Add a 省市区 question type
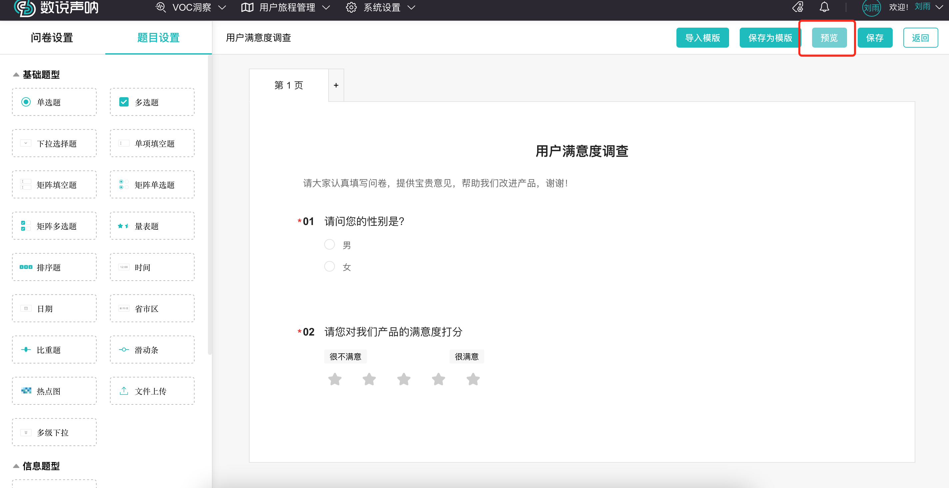The image size is (949, 488). coord(152,308)
